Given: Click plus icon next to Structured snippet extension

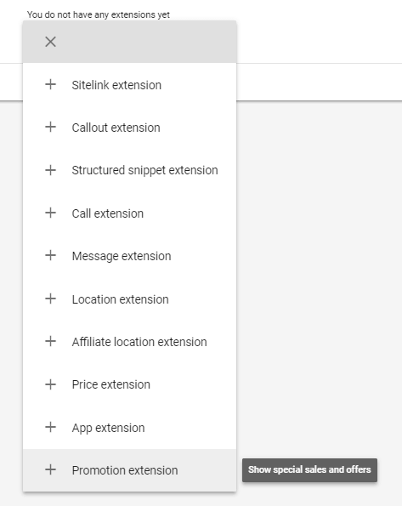Looking at the screenshot, I should [50, 170].
